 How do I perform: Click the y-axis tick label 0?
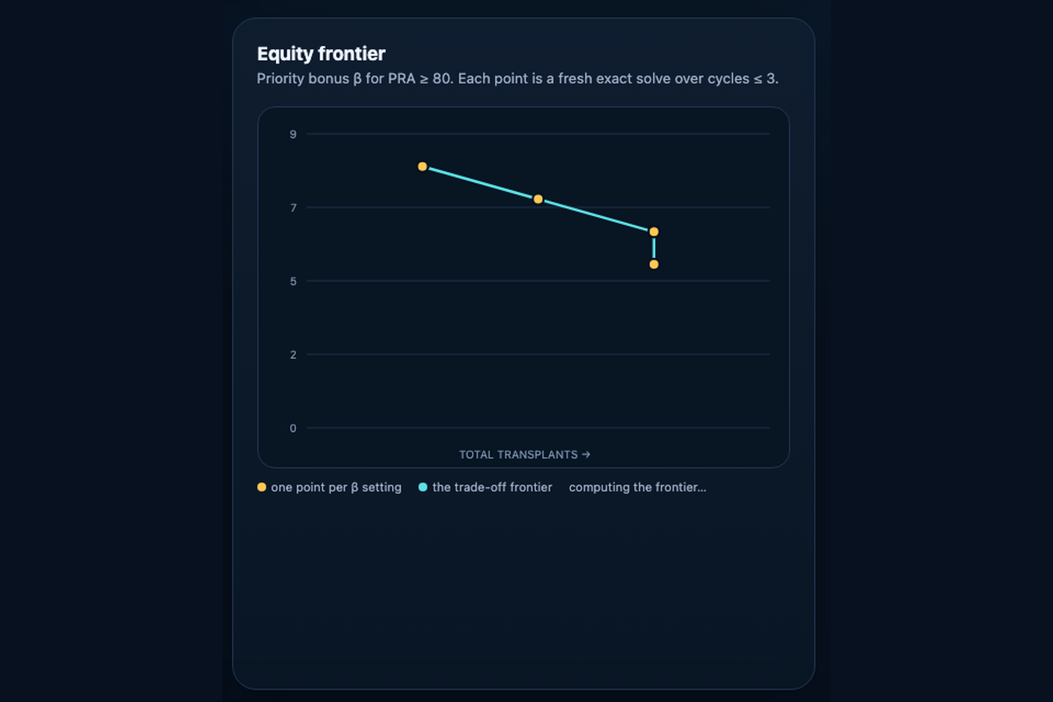293,428
